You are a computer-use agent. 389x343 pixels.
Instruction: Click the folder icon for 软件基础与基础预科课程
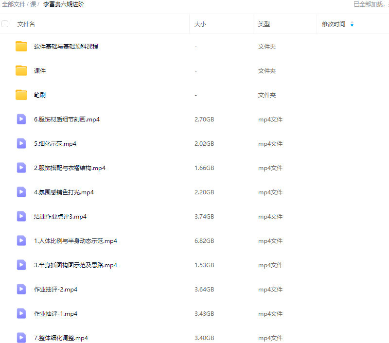point(21,47)
